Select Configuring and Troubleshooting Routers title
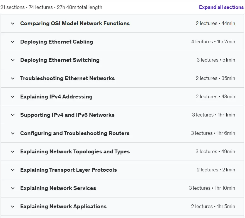245x218 pixels. [x=75, y=133]
